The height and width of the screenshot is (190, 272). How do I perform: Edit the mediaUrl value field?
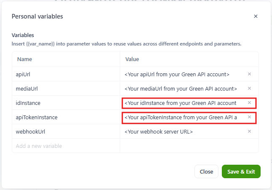coord(181,88)
